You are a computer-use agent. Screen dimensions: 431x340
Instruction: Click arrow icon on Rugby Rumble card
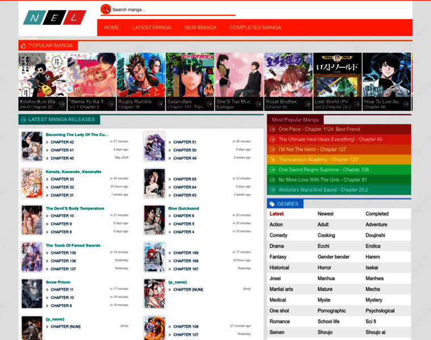point(160,104)
